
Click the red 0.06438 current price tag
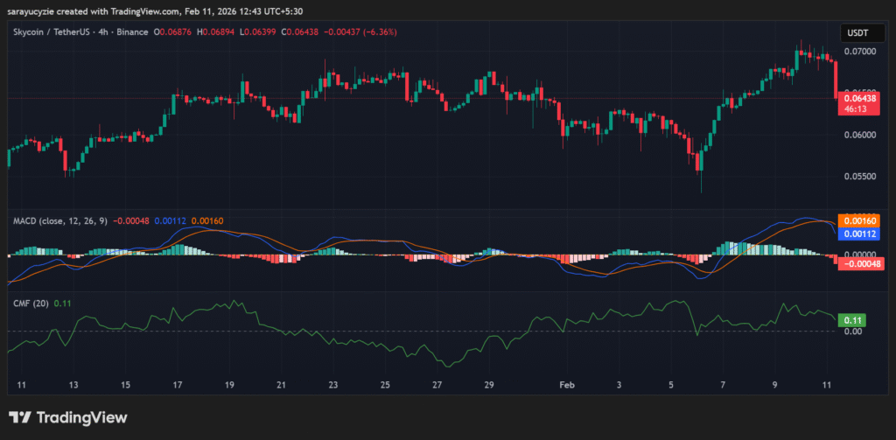click(x=857, y=99)
